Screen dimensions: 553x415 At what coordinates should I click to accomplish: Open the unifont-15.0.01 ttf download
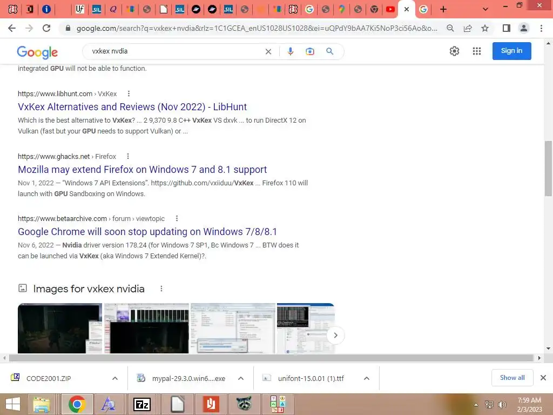tap(311, 378)
